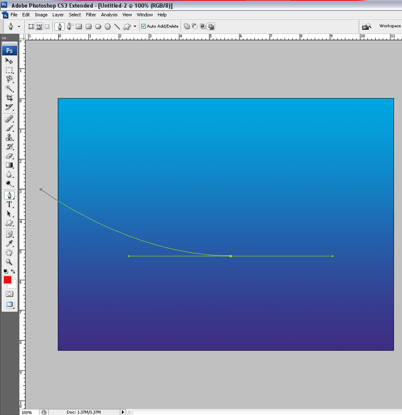Screen dimensions: 402x415
Task: Expand the shape geometry options arrow
Action: (135, 26)
